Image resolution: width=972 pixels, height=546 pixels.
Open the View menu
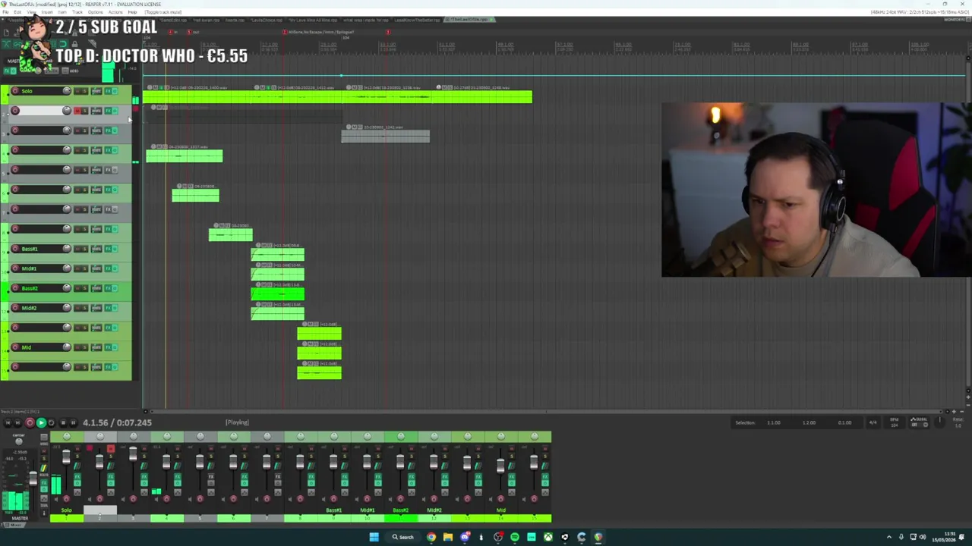tap(32, 12)
